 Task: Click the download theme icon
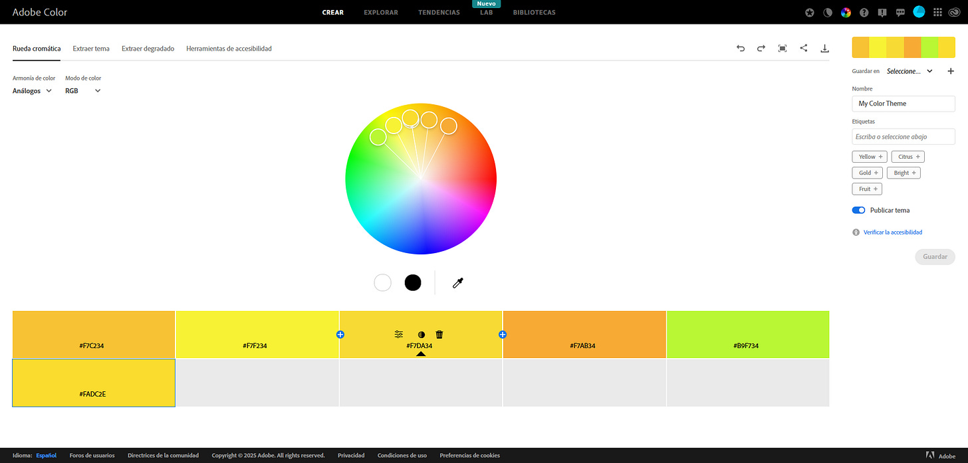(825, 48)
